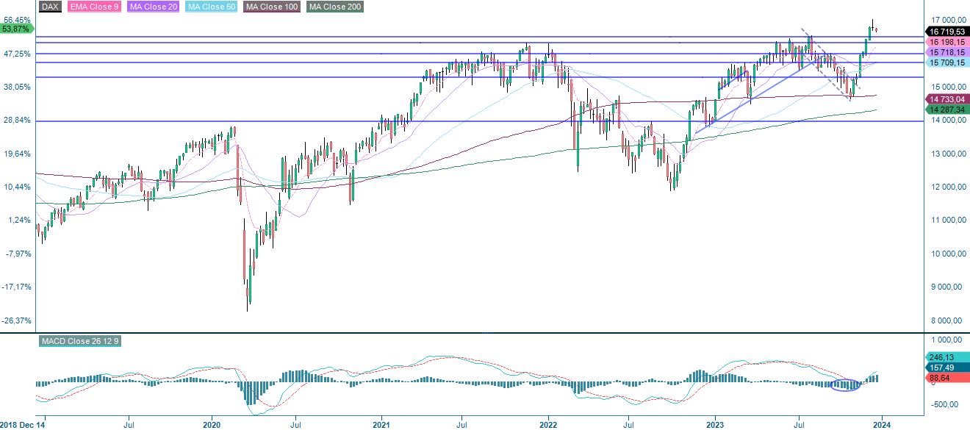The image size is (970, 430).
Task: Click the 14 733,04 MA 100 value tag
Action: [947, 98]
